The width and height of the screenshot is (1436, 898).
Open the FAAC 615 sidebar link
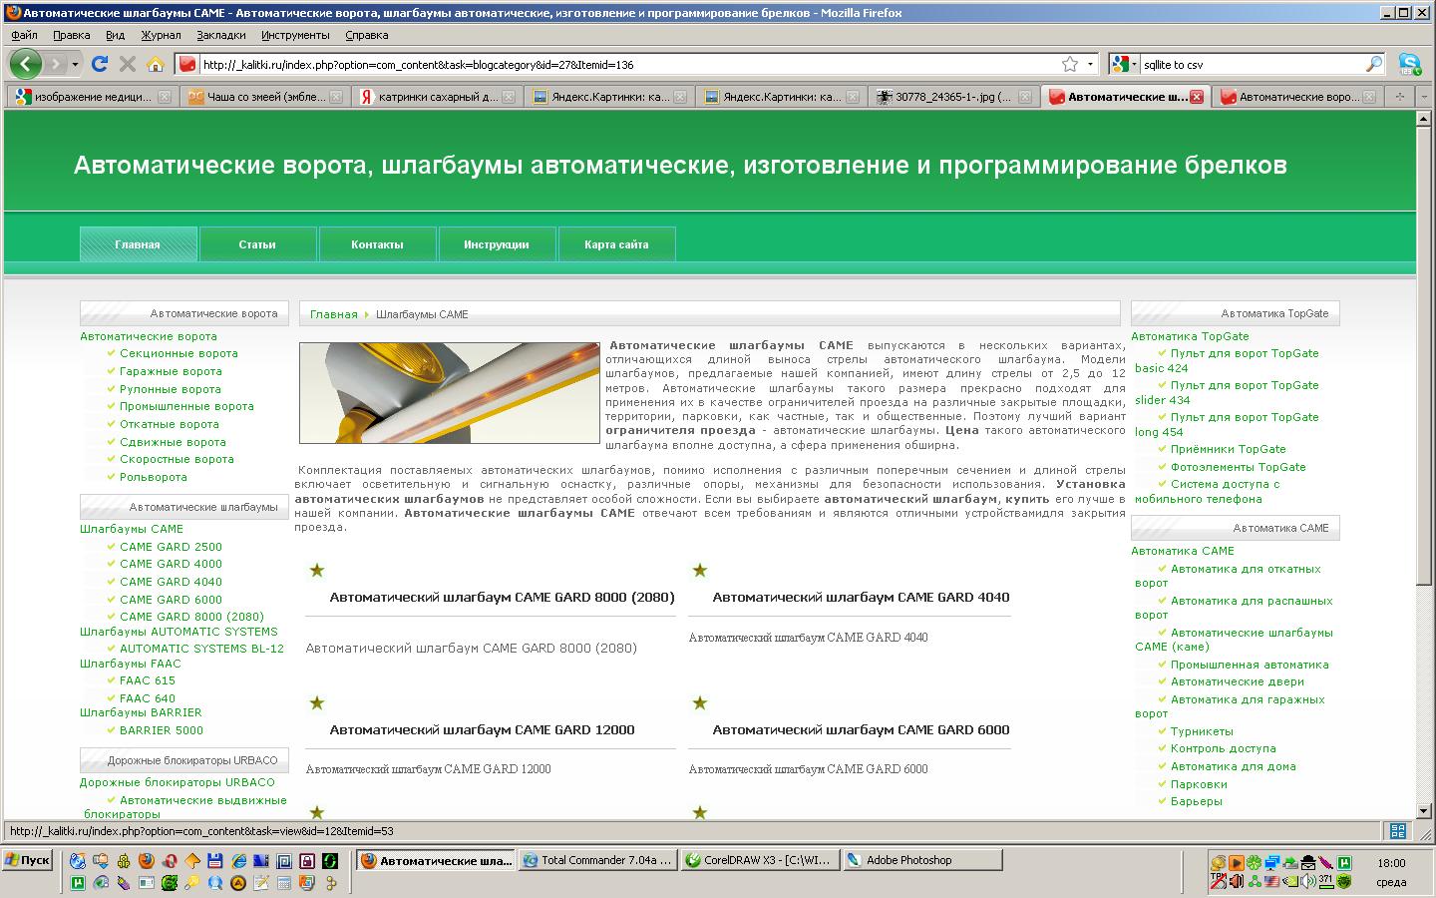point(147,680)
